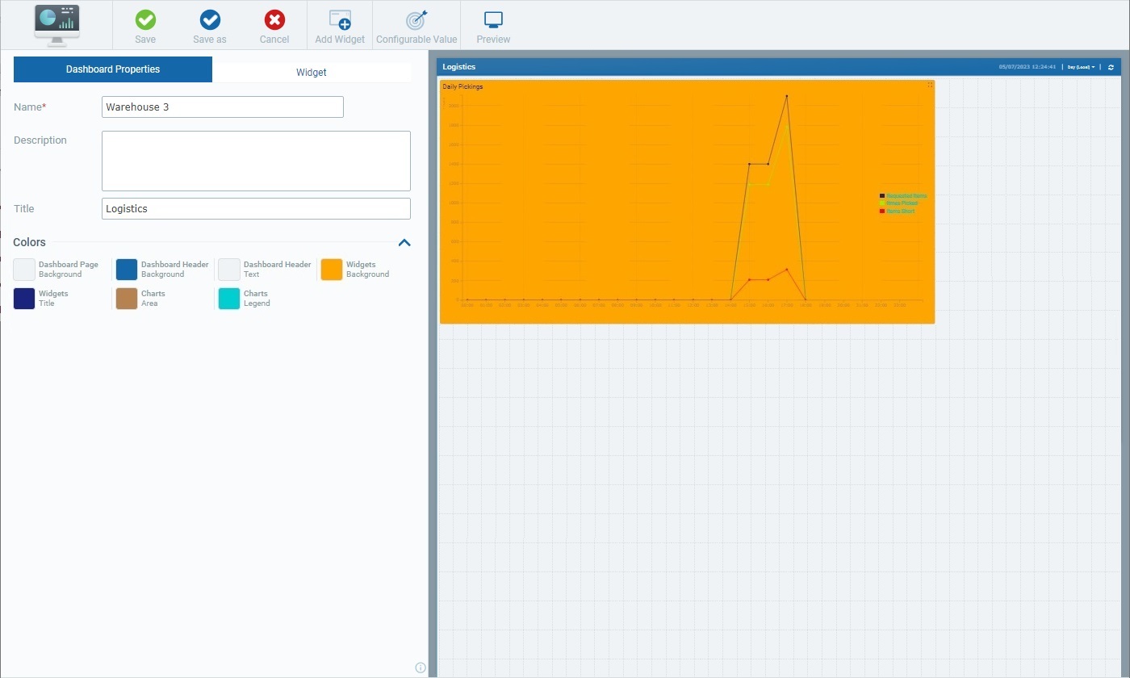Click the Title field containing Logistics
This screenshot has height=678, width=1130.
(x=256, y=208)
